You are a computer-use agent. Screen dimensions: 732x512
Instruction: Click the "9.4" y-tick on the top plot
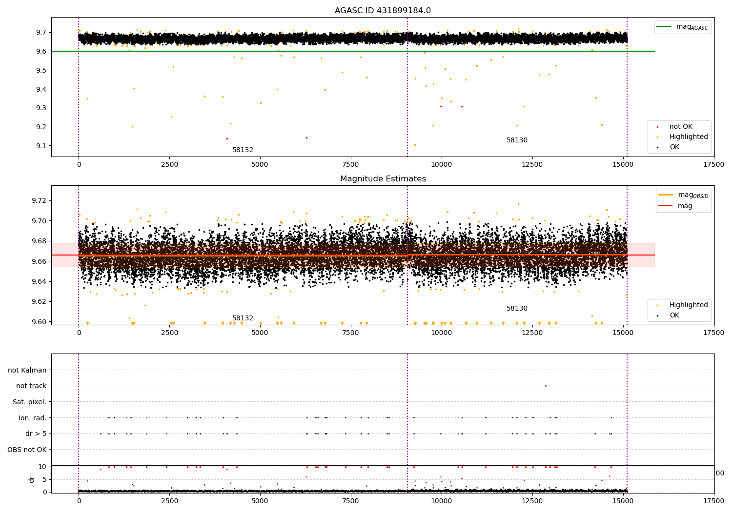pos(41,89)
